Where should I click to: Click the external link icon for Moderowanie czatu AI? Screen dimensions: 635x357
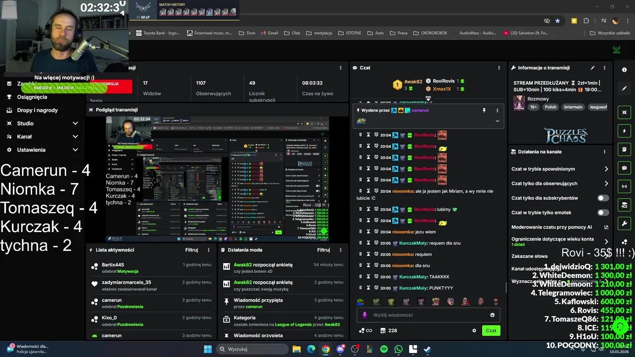pos(606,227)
